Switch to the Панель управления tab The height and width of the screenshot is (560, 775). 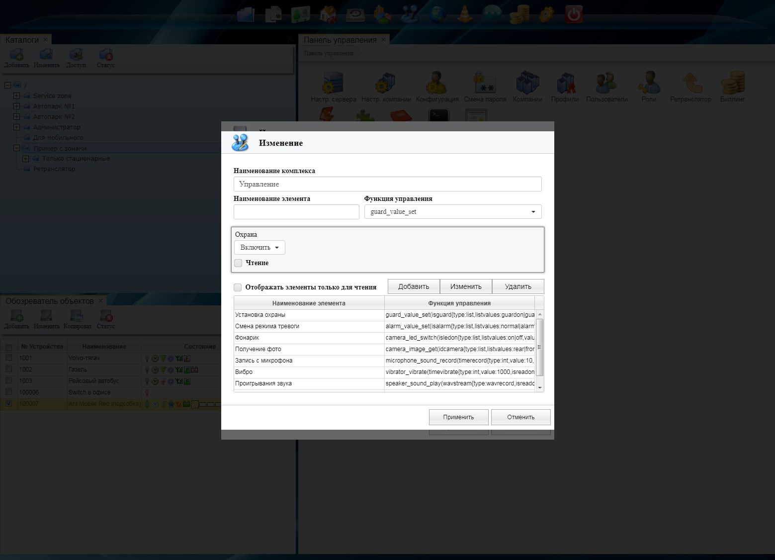point(340,40)
